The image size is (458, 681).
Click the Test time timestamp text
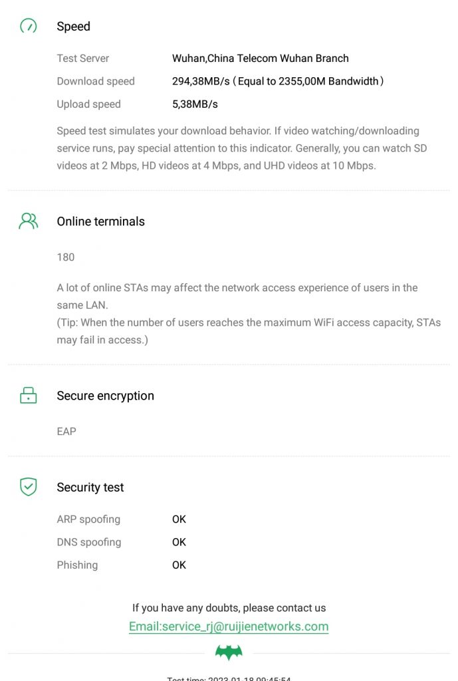pos(229,678)
